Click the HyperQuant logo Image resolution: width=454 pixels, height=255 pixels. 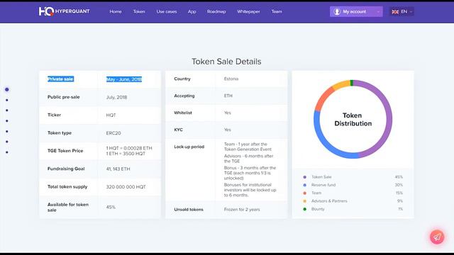64,11
